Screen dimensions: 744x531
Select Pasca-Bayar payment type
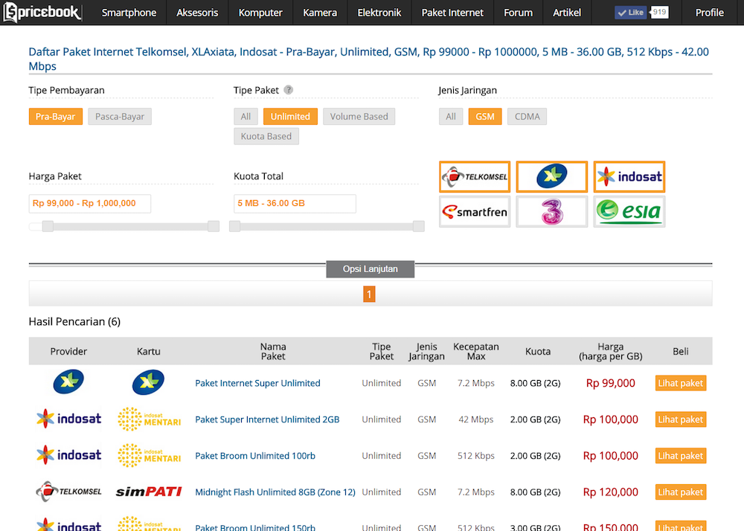click(120, 117)
